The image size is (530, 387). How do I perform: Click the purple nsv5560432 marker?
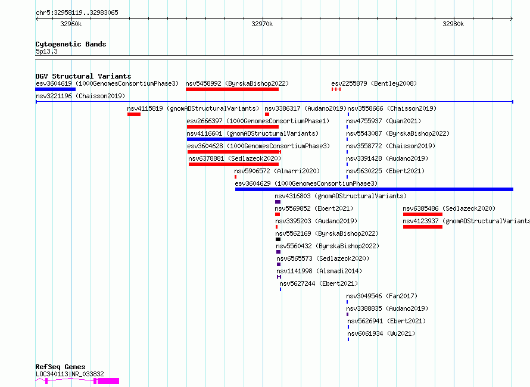coord(279,252)
